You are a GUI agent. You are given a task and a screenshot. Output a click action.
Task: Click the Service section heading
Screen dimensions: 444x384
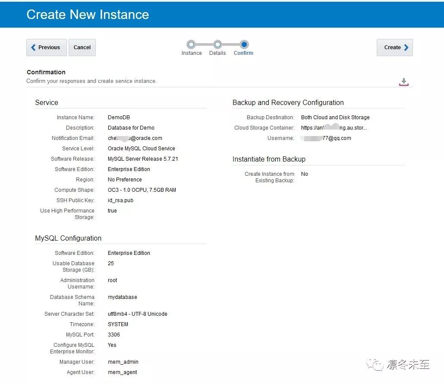(x=47, y=103)
